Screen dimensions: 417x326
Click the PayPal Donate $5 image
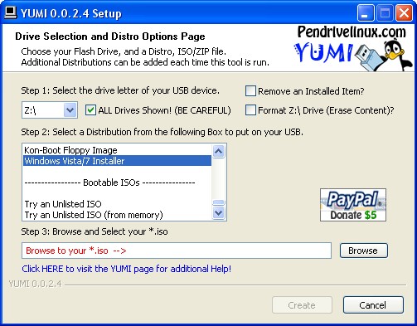pos(353,205)
